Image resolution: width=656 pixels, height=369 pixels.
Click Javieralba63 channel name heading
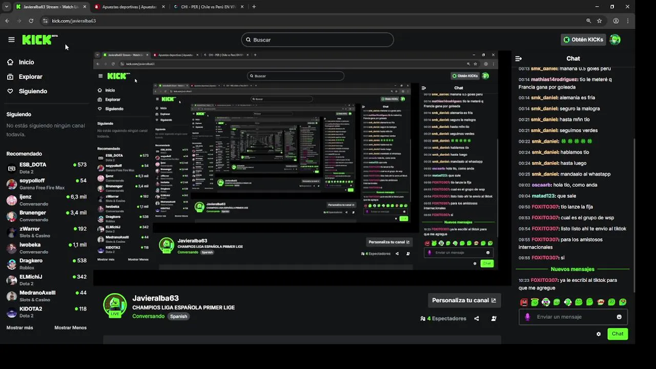coord(155,298)
